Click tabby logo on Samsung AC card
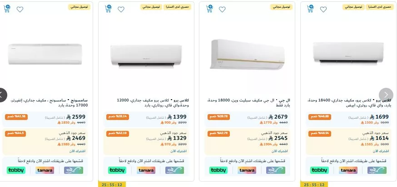Viewport: 397px width, 187px height. pyautogui.click(x=16, y=170)
